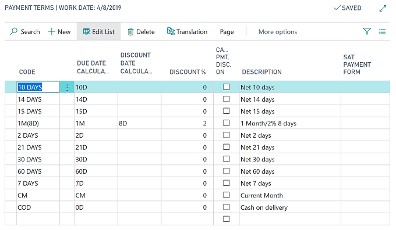
Task: Select the 21 DAYS code cell
Action: 38,147
